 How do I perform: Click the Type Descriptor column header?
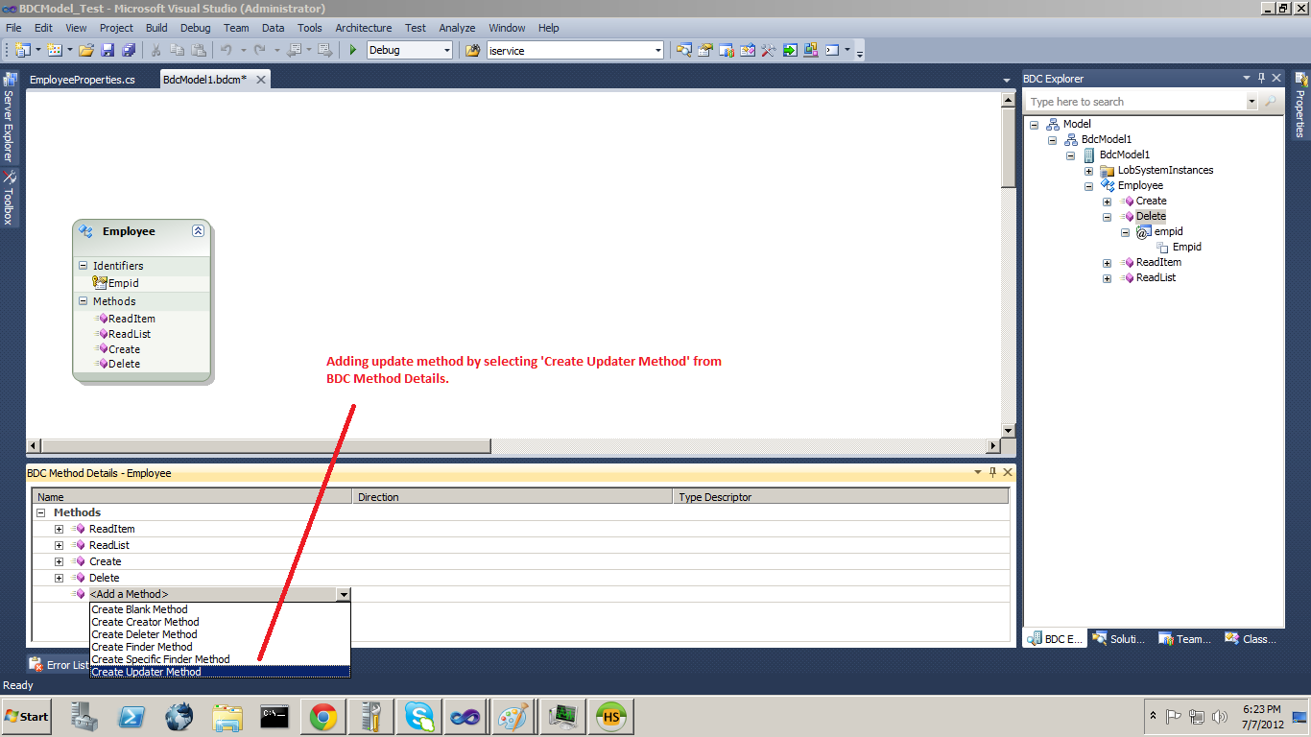point(841,497)
